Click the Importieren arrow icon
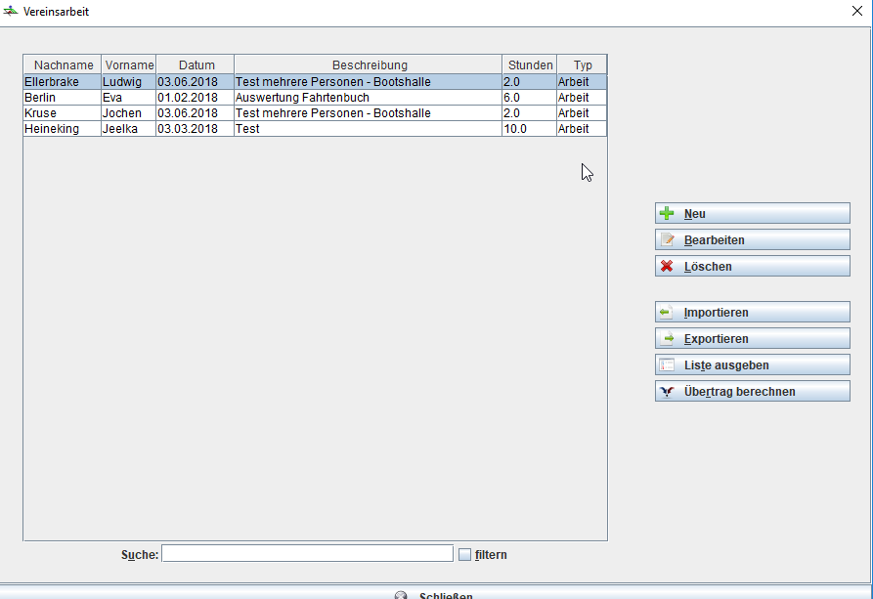 tap(667, 313)
